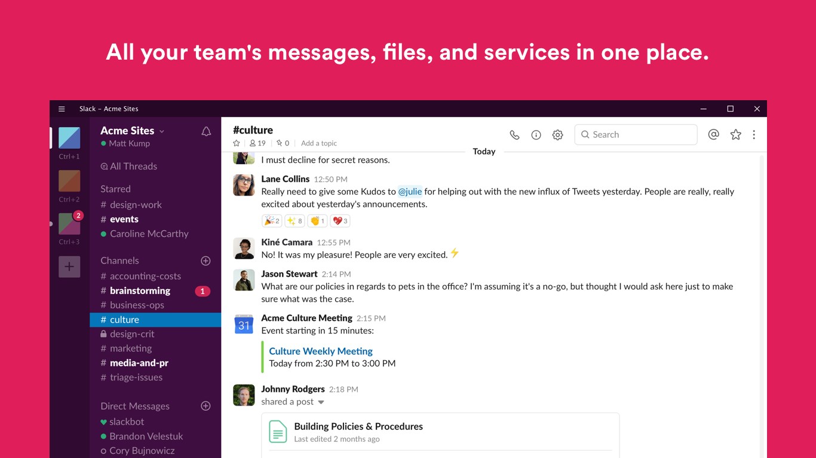
Task: Open Cory Bujnowicz direct message
Action: pos(138,451)
